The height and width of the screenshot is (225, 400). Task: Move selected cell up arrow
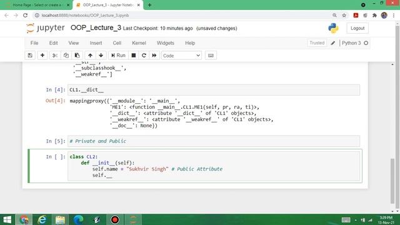90,56
